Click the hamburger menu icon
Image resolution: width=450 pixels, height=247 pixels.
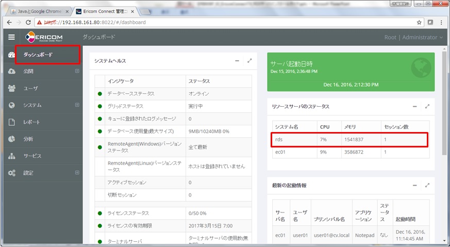[11, 37]
